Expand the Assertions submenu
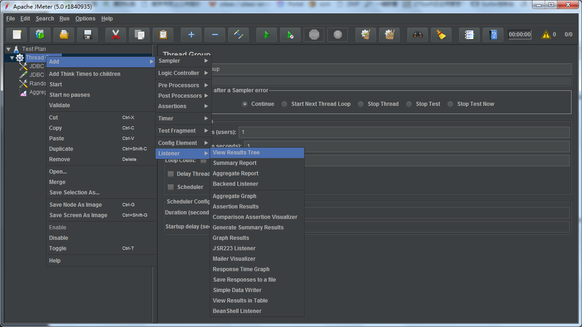Viewport: 582px width, 327px height. (183, 106)
